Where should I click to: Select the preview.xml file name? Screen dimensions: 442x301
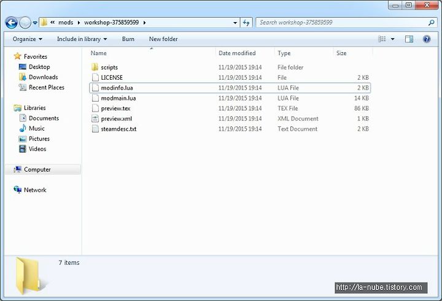point(117,119)
